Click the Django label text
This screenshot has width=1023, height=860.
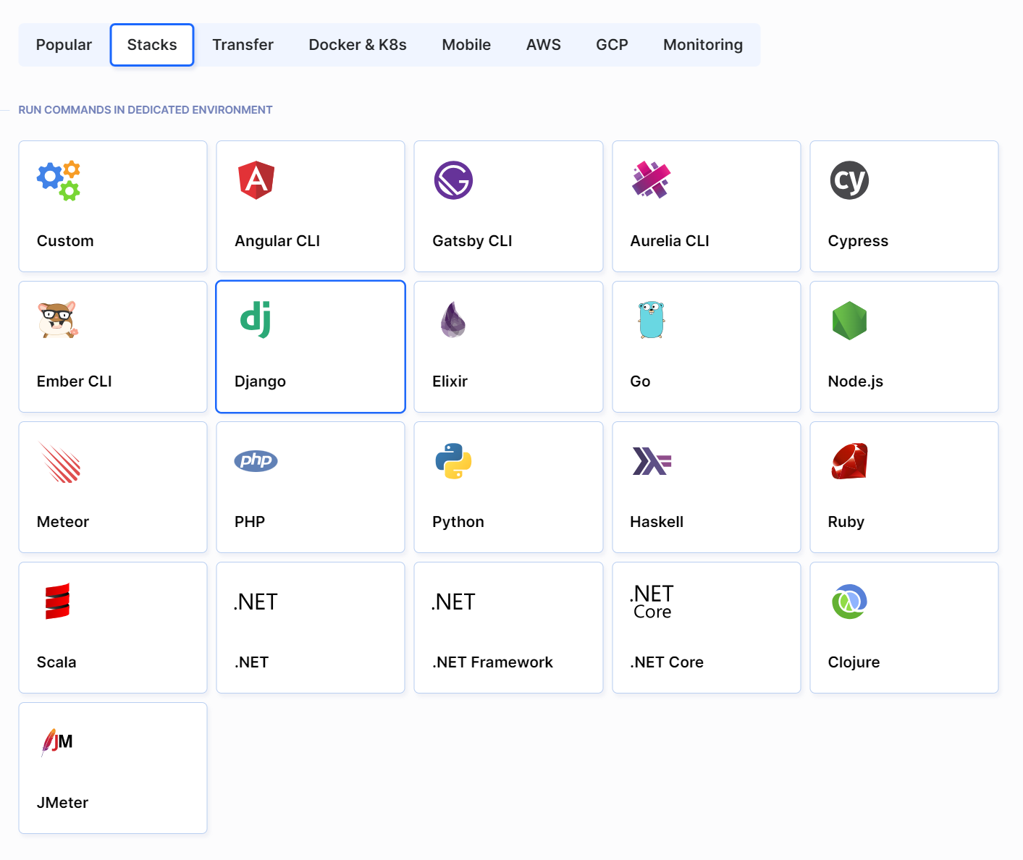(260, 381)
